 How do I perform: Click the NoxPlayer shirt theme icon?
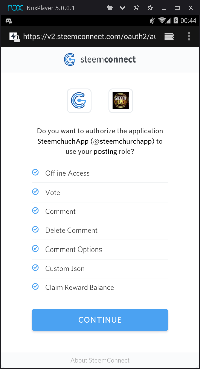(x=110, y=8)
